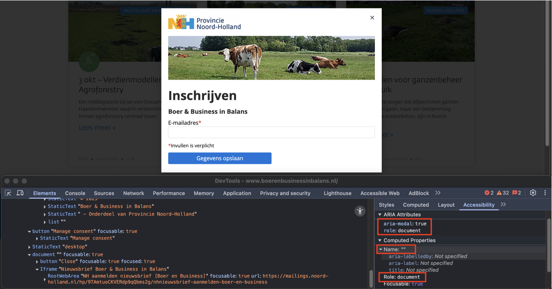Click the inspect element picker icon
The width and height of the screenshot is (552, 289).
click(8, 193)
